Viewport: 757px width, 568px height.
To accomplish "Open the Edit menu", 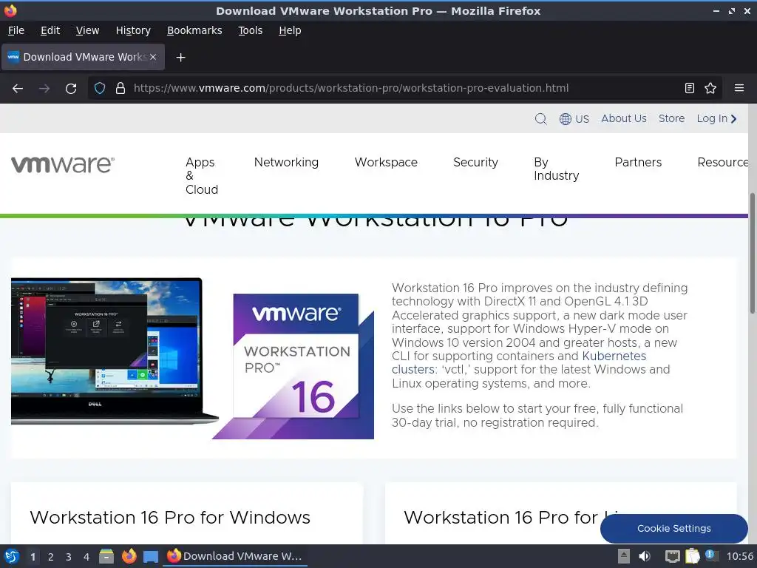I will pos(50,30).
